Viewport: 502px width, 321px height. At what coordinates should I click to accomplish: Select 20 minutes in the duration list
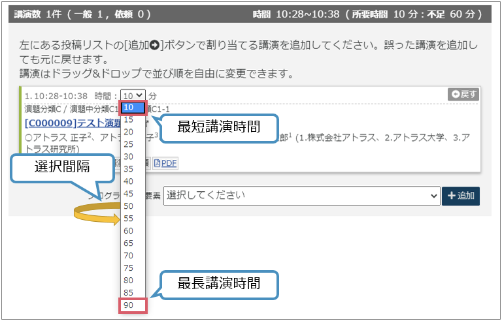tap(133, 132)
